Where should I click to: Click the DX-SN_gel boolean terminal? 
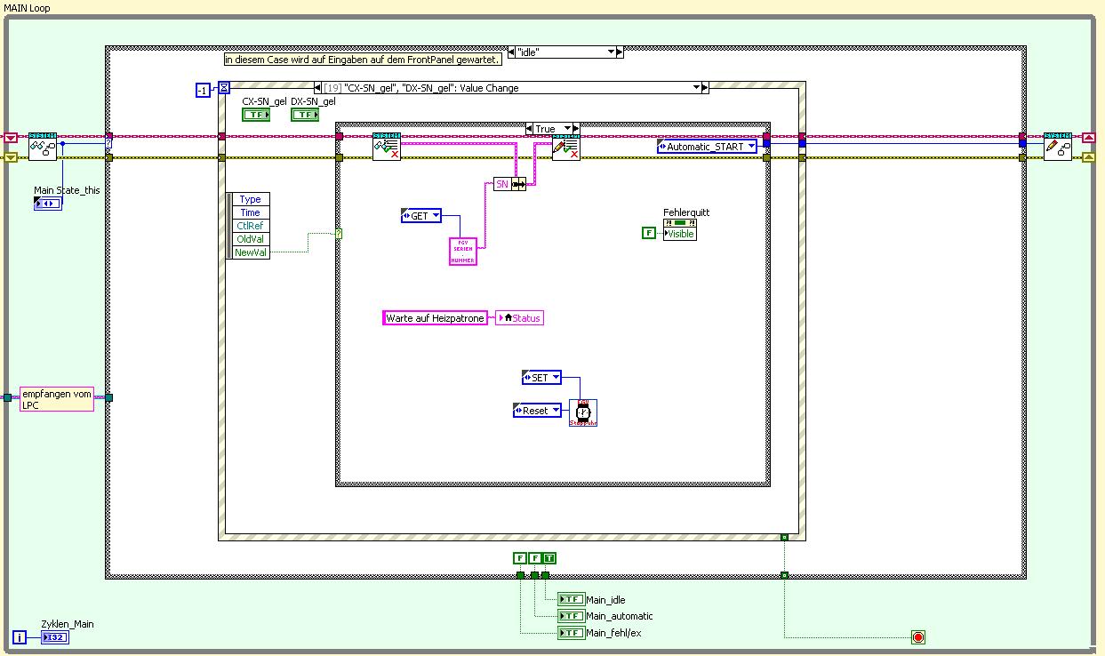tap(305, 115)
